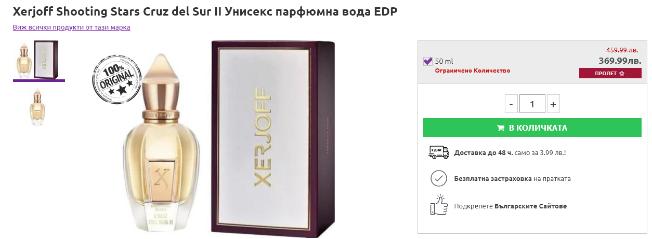Click the shopping cart icon on the green button
652x239 pixels.
[x=501, y=128]
